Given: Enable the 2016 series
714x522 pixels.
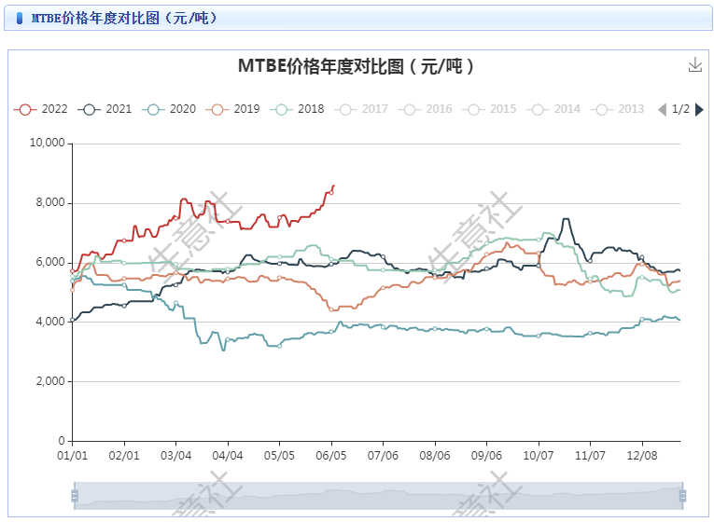Looking at the screenshot, I should [x=425, y=109].
